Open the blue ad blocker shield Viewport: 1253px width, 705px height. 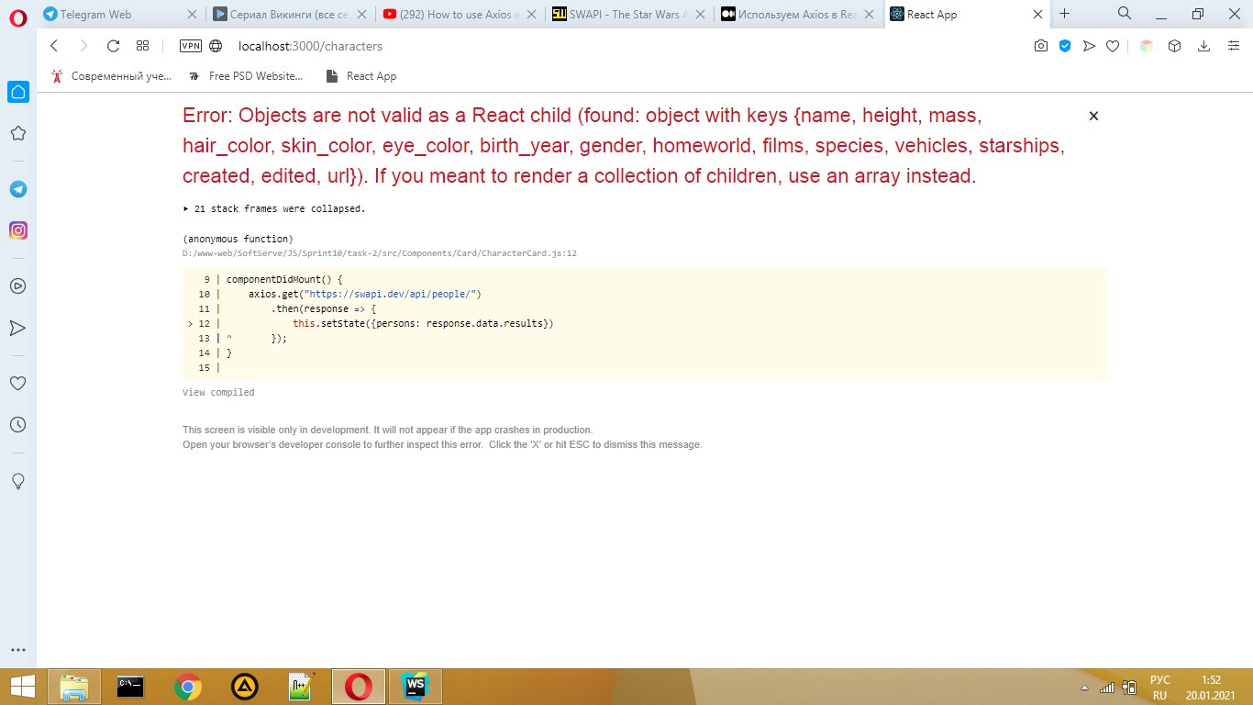click(x=1065, y=46)
